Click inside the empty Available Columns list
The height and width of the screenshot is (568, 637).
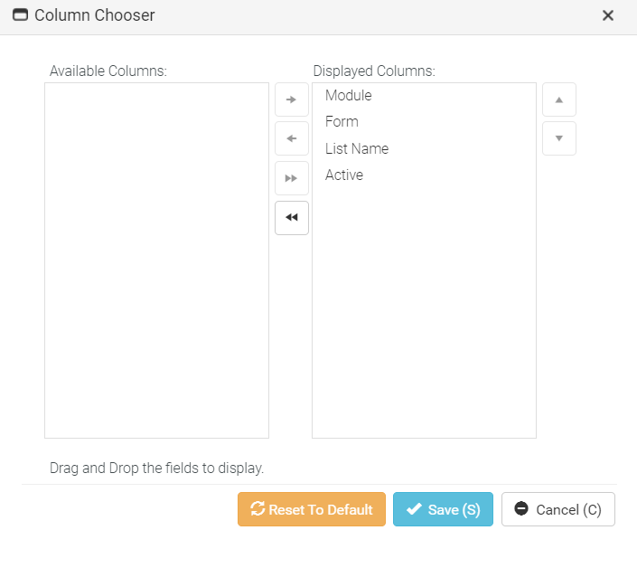pos(156,260)
